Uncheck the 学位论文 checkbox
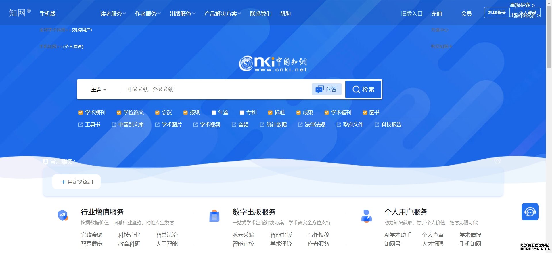This screenshot has width=552, height=253. 119,113
